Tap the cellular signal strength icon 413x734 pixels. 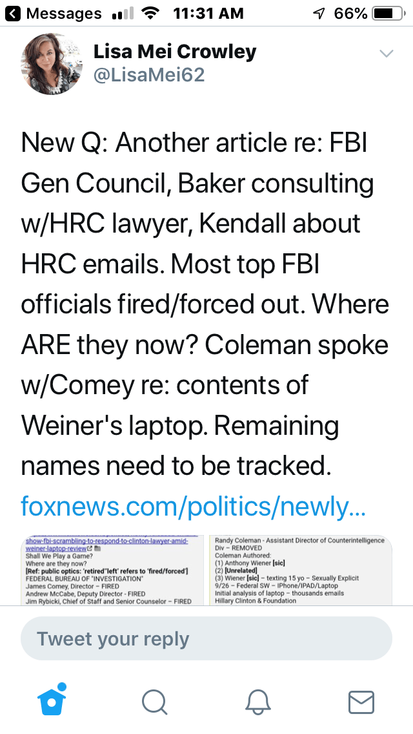[x=121, y=14]
